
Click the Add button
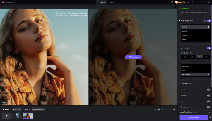click(15, 109)
